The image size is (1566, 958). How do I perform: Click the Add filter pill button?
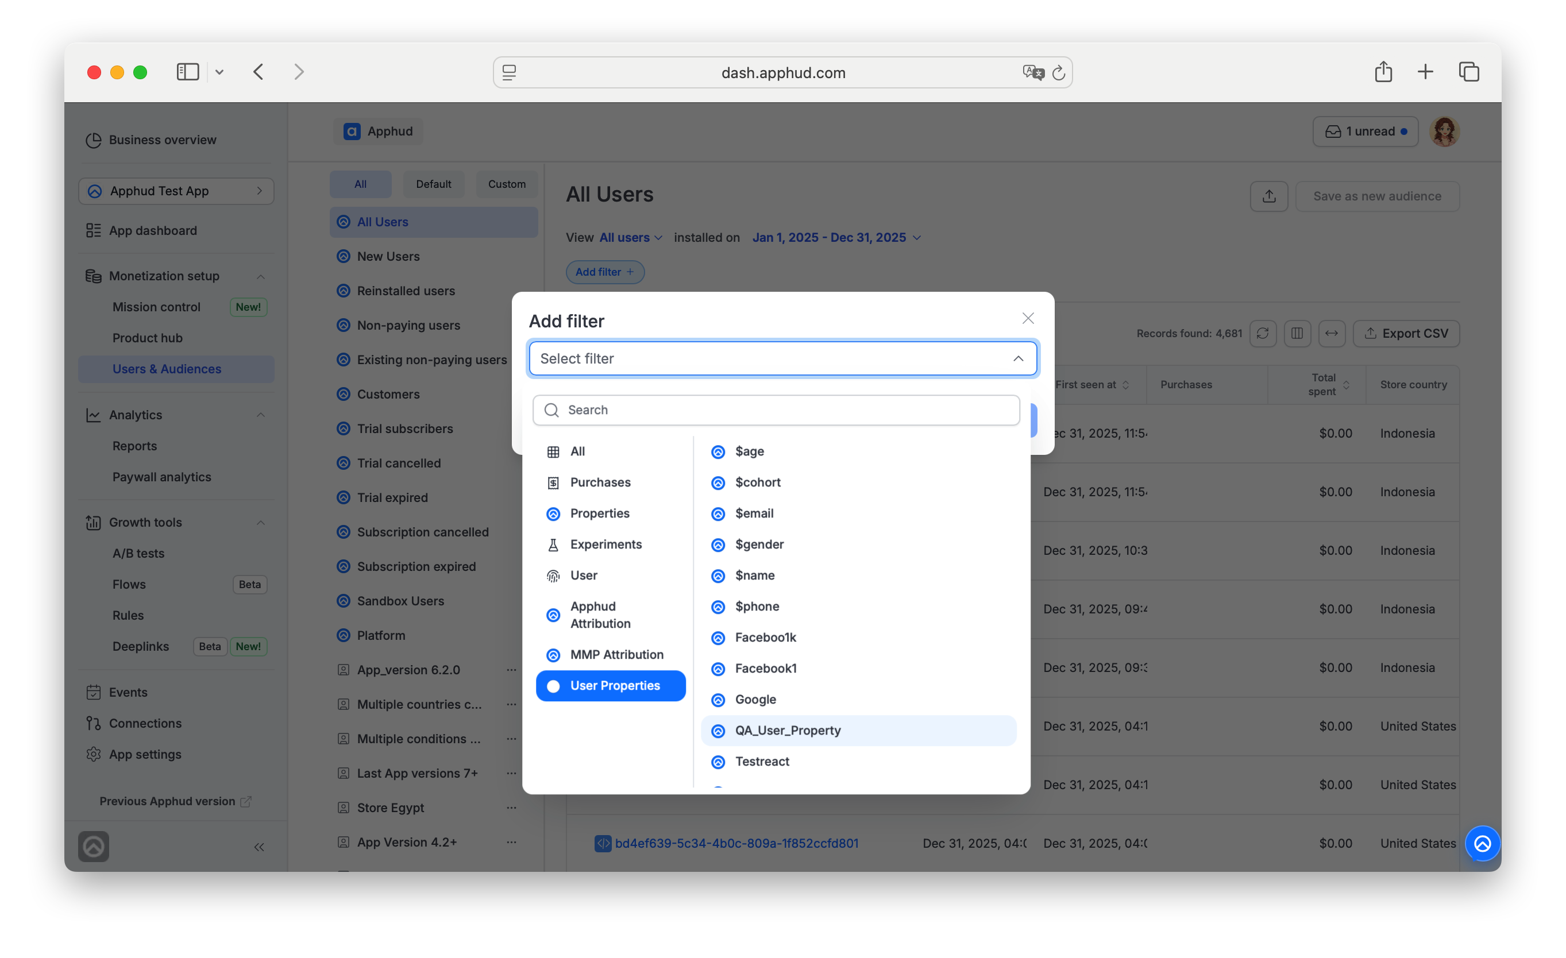(x=604, y=272)
